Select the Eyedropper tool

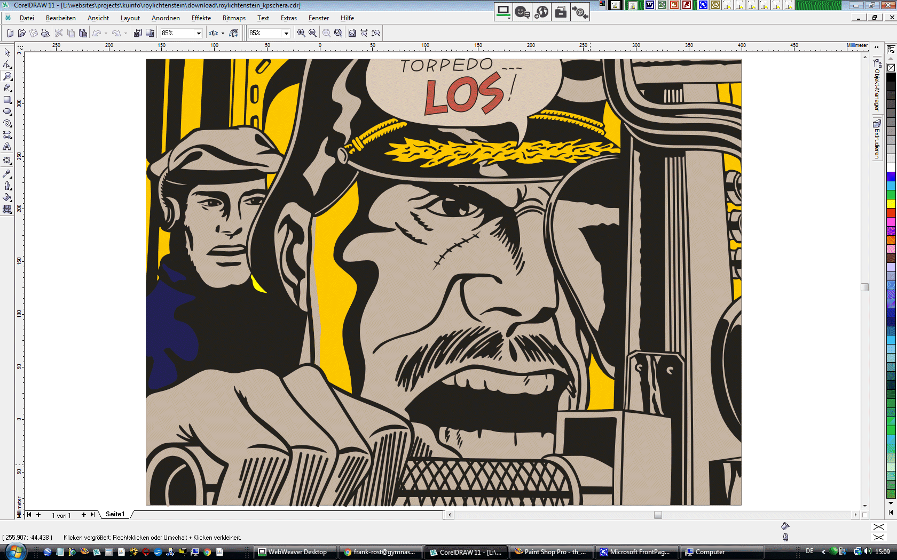pyautogui.click(x=7, y=173)
